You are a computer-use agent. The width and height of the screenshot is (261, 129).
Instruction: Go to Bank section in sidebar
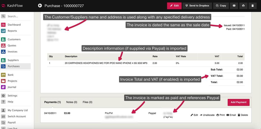[10, 75]
